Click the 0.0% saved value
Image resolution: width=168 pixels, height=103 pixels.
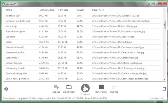[79, 16]
